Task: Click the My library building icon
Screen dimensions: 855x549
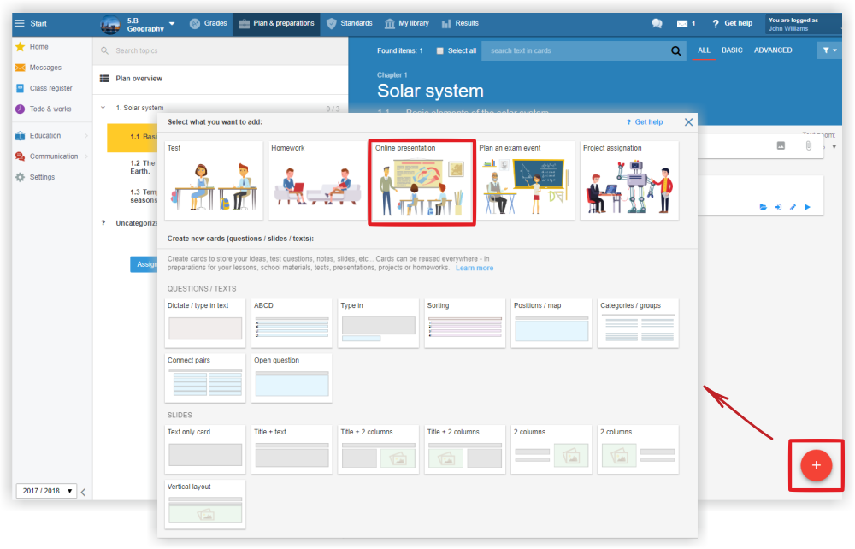Action: coord(389,23)
